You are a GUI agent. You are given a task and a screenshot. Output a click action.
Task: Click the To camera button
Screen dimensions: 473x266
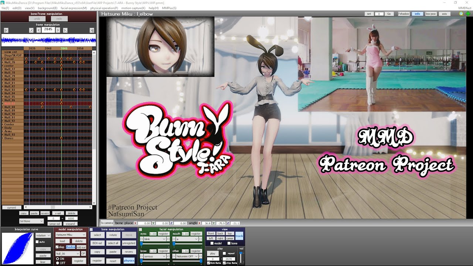[x=107, y=223]
